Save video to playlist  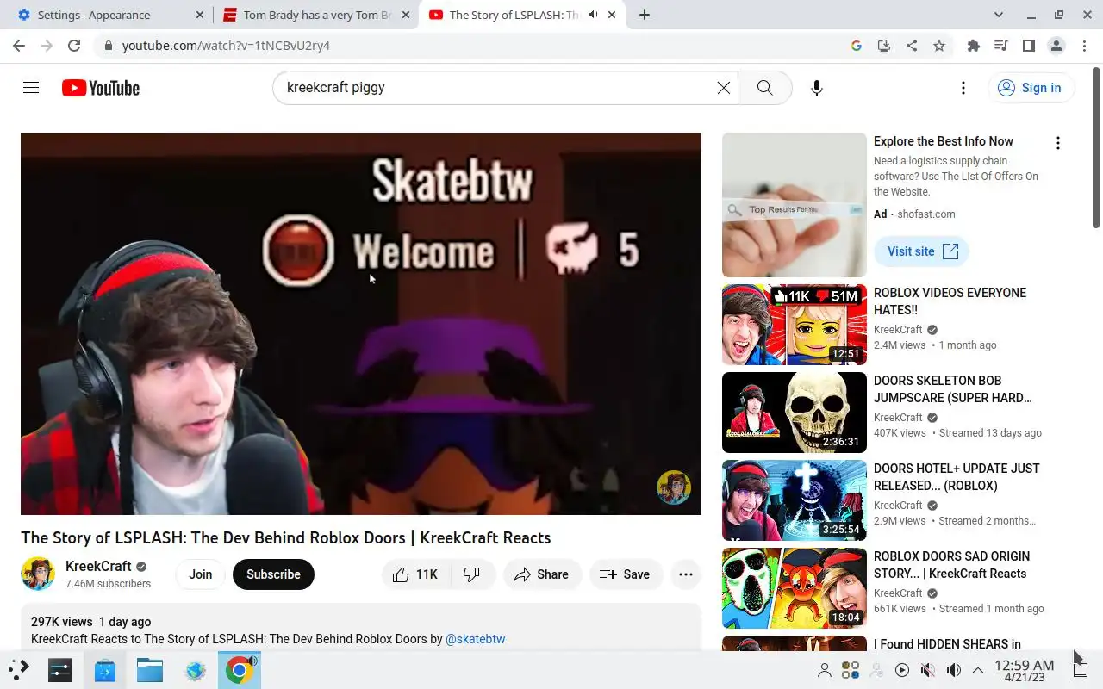click(626, 574)
